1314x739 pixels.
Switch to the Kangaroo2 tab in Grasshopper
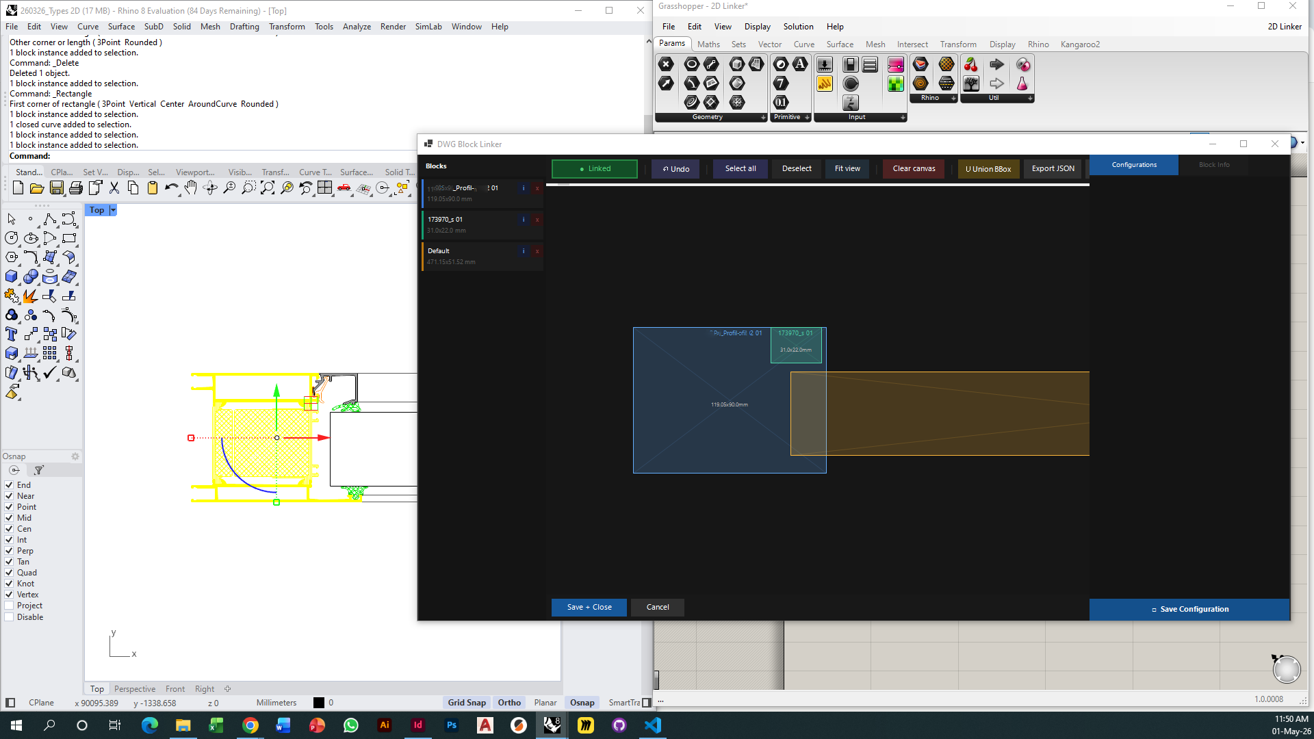pos(1080,44)
